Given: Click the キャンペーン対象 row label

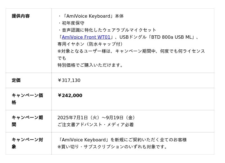Looking at the screenshot, I should (27, 140).
